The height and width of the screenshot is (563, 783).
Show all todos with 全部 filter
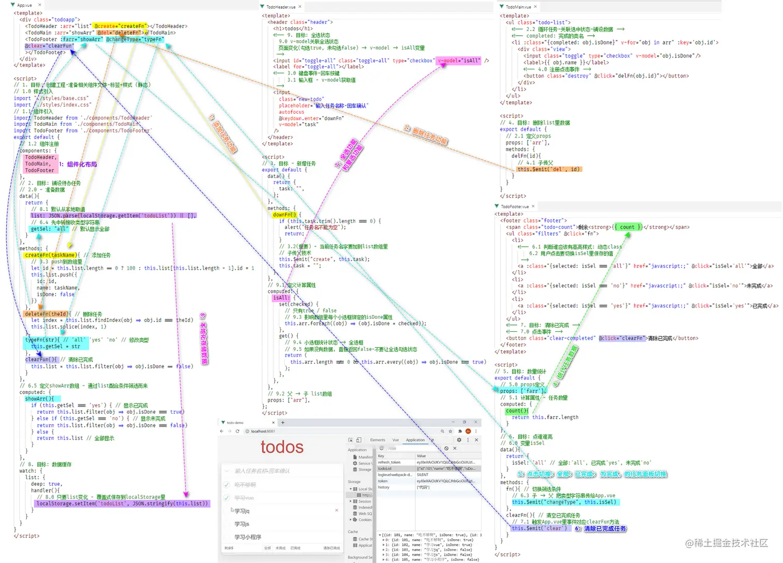[267, 548]
